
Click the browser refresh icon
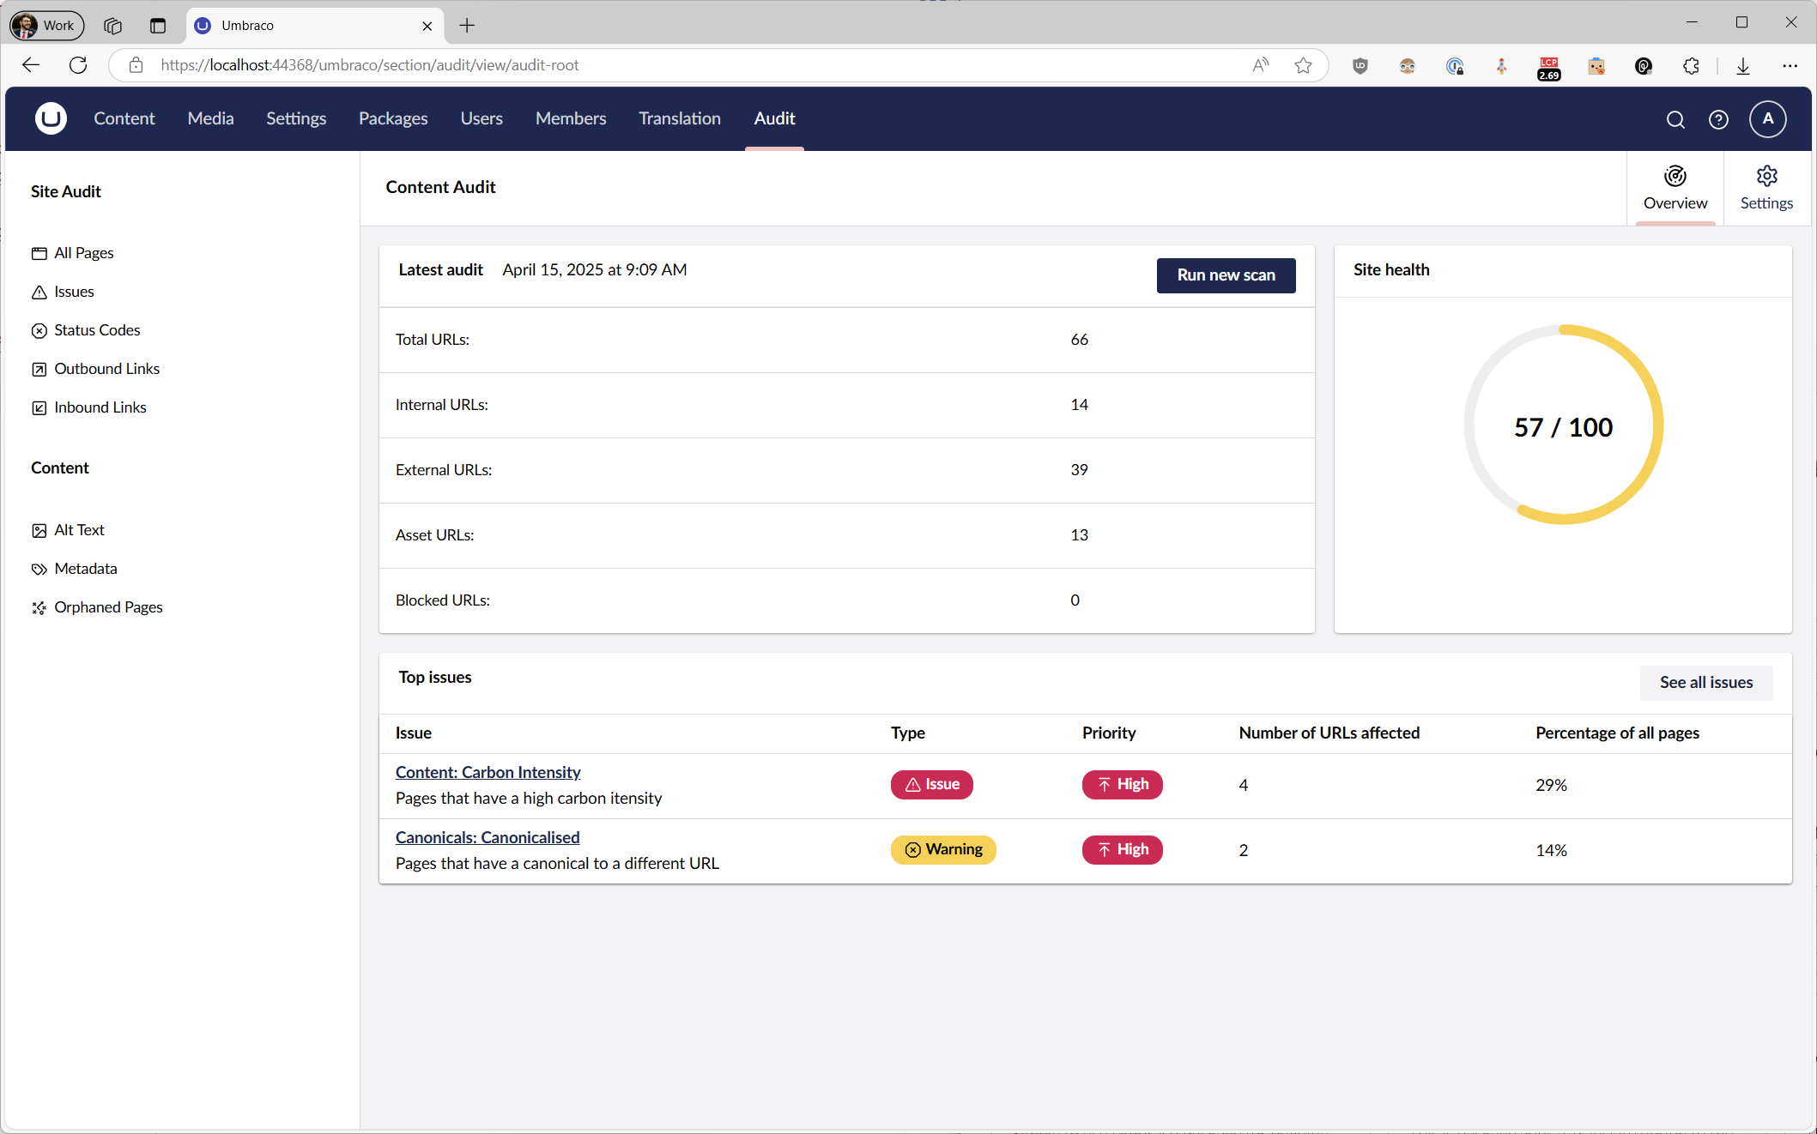pyautogui.click(x=78, y=65)
